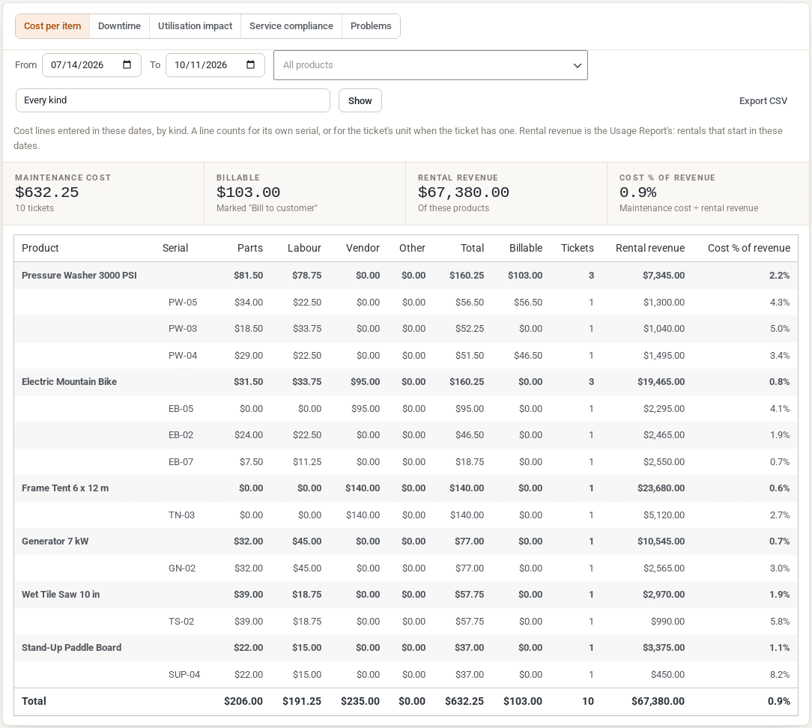Click serial EB-05
The height and width of the screenshot is (728, 812).
click(181, 409)
